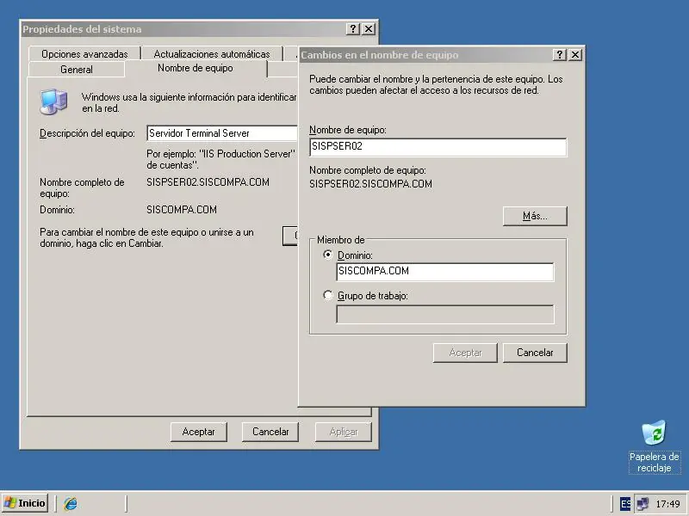Click the Dominio value SISCOMPA.COM in Propiedades
This screenshot has height=516, width=689.
point(182,210)
